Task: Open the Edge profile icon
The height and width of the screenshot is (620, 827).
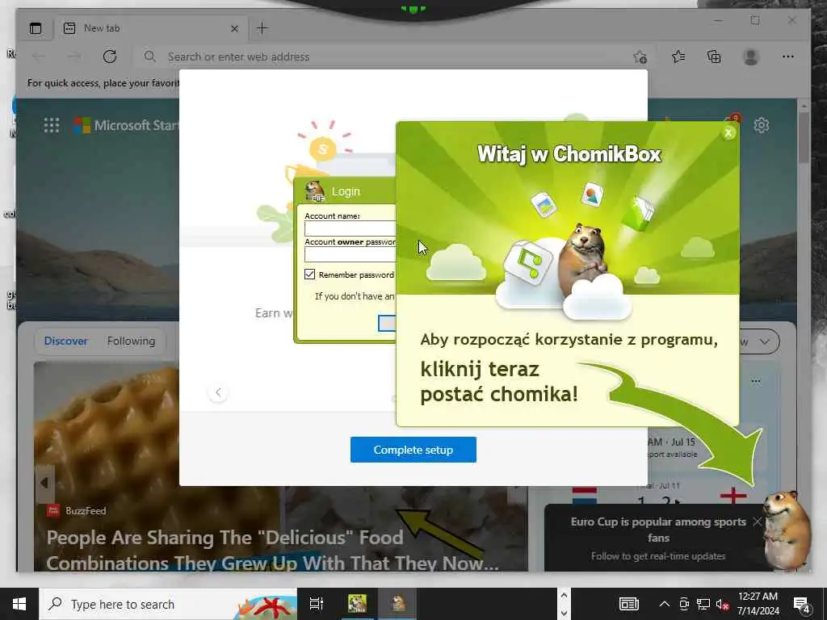Action: (x=750, y=57)
